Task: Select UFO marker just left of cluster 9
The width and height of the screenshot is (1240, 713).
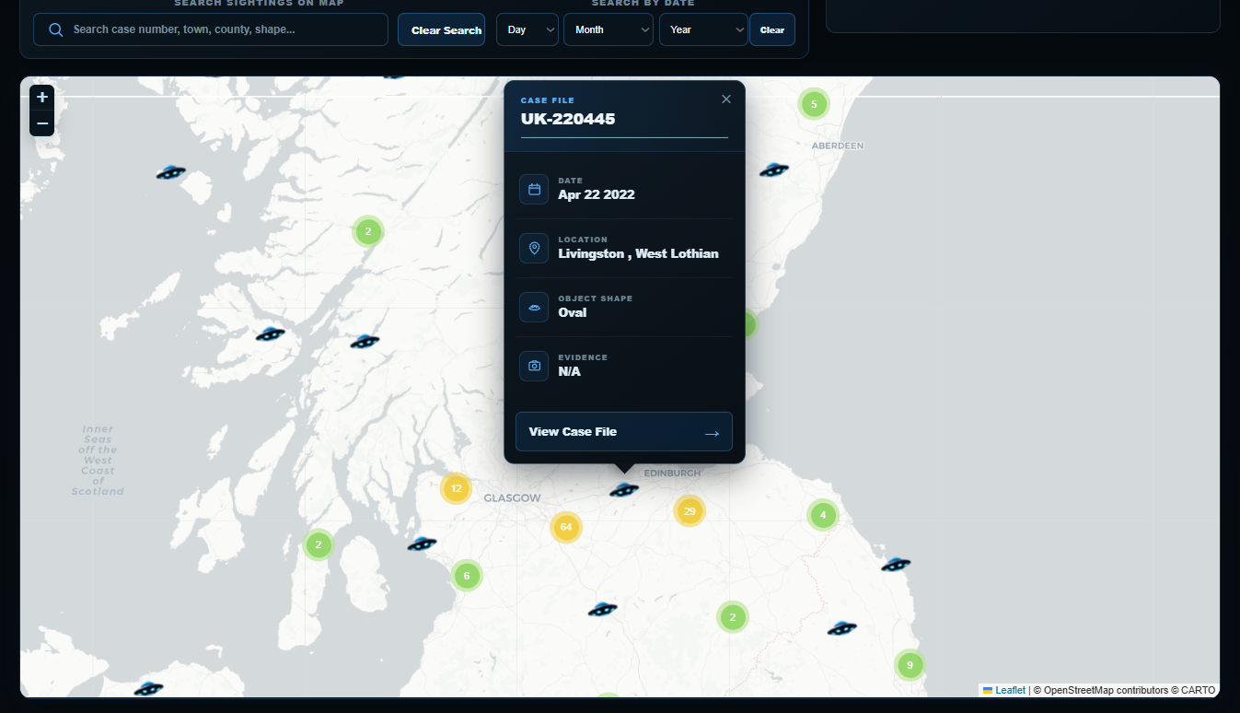Action: [841, 628]
